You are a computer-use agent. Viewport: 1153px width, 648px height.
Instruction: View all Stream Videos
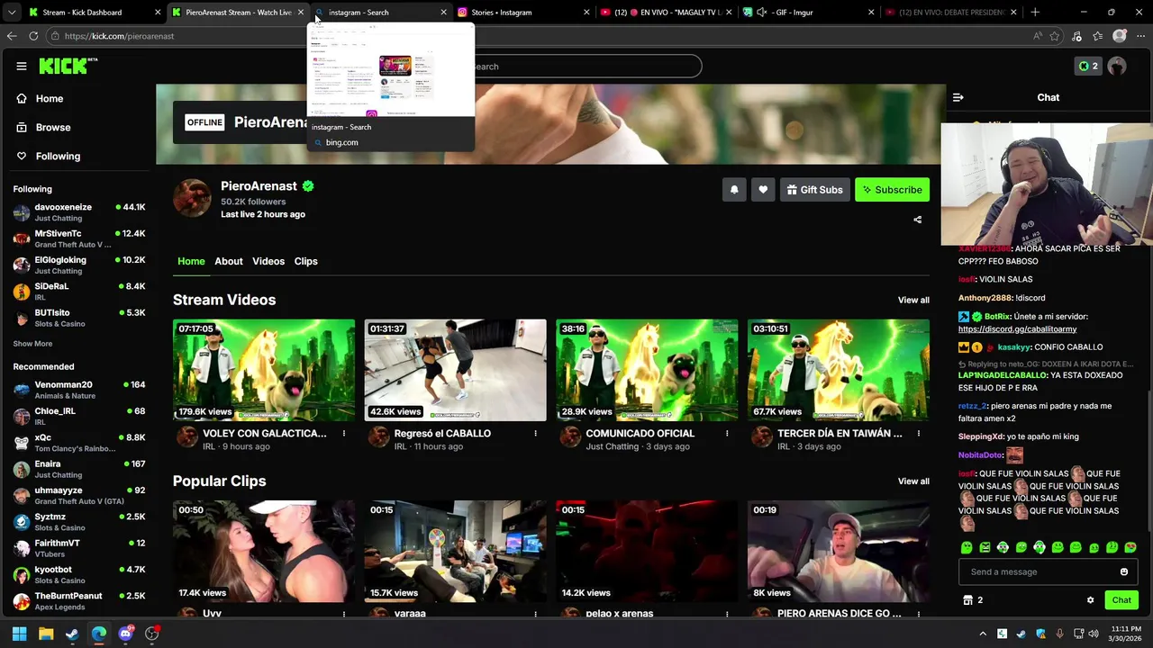coord(913,301)
